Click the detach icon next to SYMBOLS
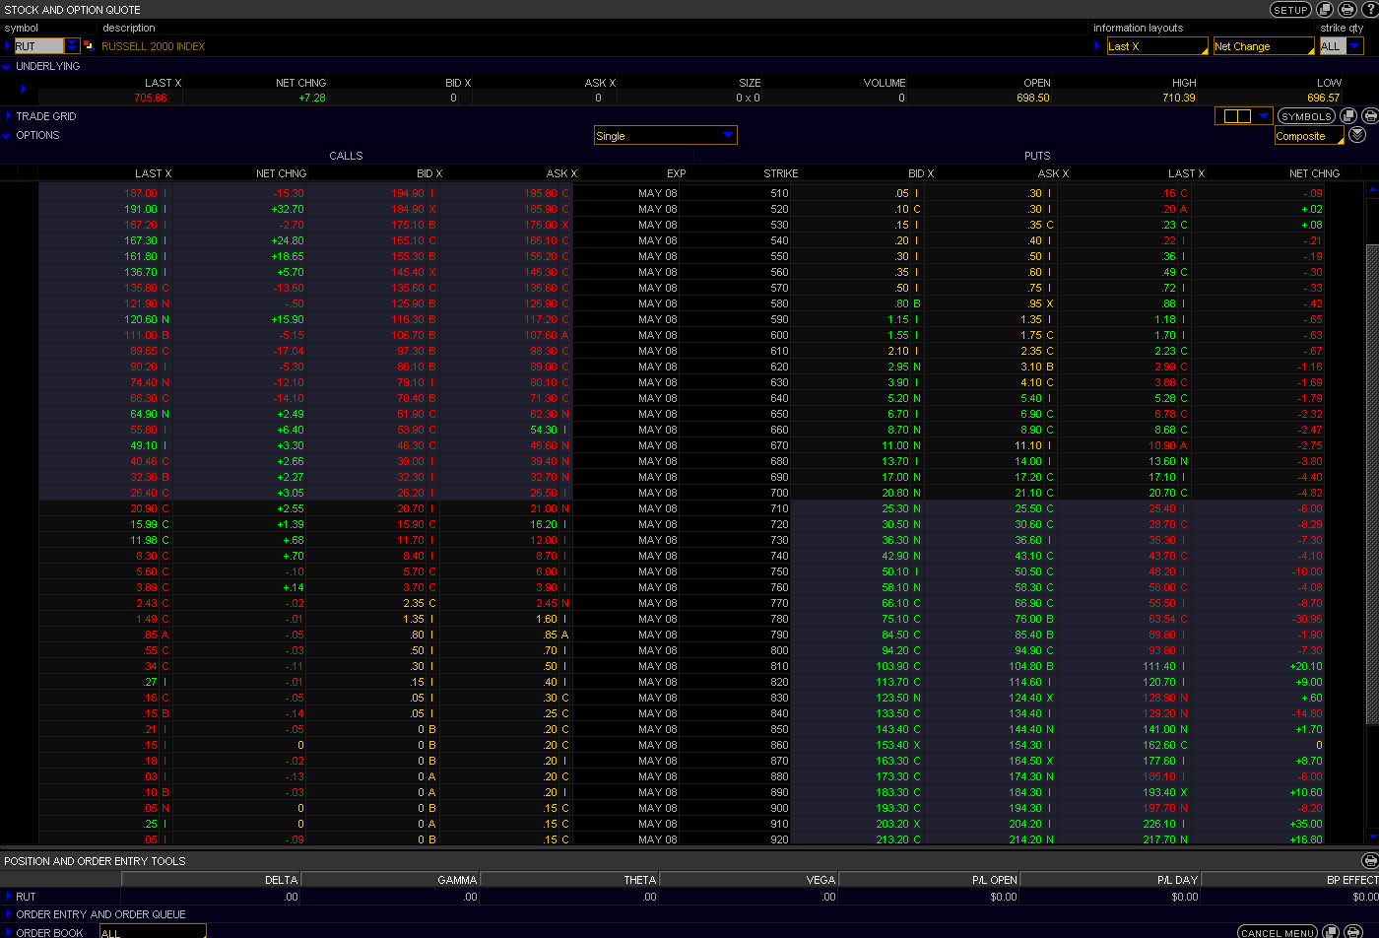 pyautogui.click(x=1348, y=116)
